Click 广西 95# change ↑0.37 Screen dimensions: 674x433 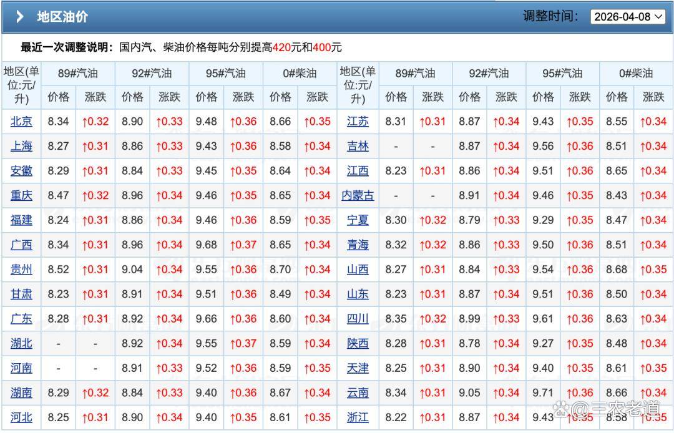point(243,245)
